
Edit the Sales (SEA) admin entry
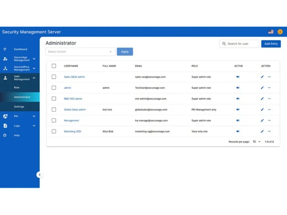[x=262, y=77]
